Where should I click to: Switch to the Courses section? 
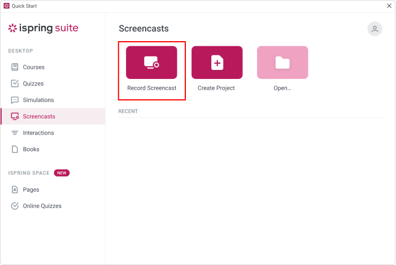pos(53,67)
